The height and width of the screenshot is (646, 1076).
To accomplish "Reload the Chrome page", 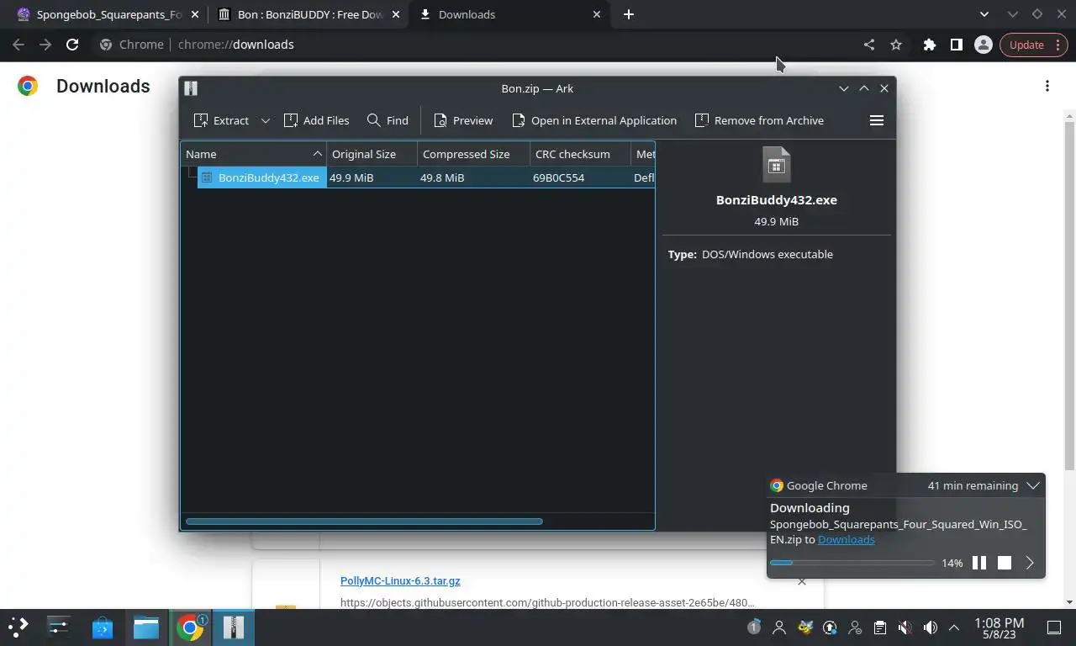I will (x=72, y=45).
